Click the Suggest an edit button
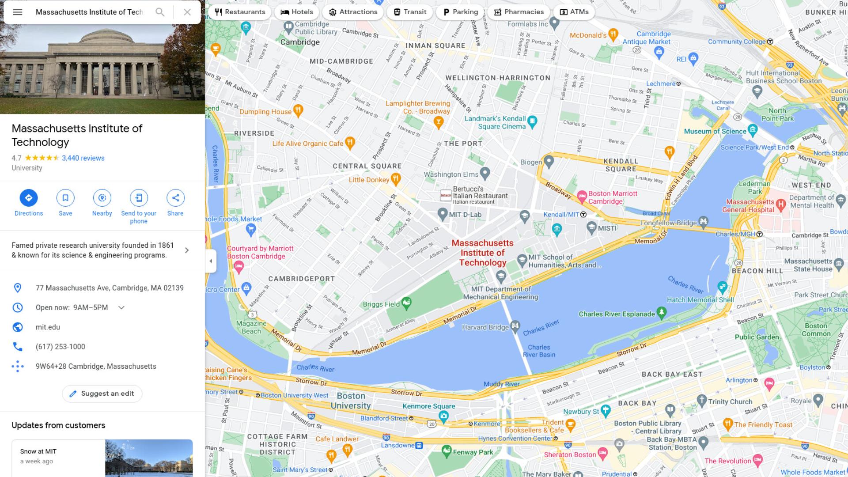The height and width of the screenshot is (477, 848). pos(102,394)
